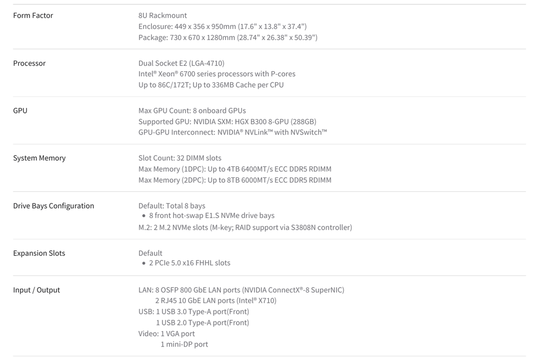Select the HGX B300 8-GPU supported GPU line
Viewport: 534px width, 361px height.
227,122
